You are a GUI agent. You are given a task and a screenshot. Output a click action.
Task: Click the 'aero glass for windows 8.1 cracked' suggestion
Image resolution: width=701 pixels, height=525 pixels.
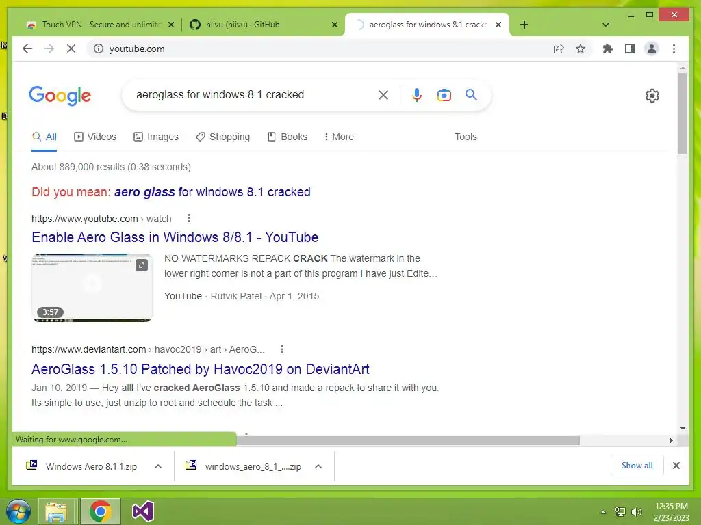pyautogui.click(x=212, y=192)
